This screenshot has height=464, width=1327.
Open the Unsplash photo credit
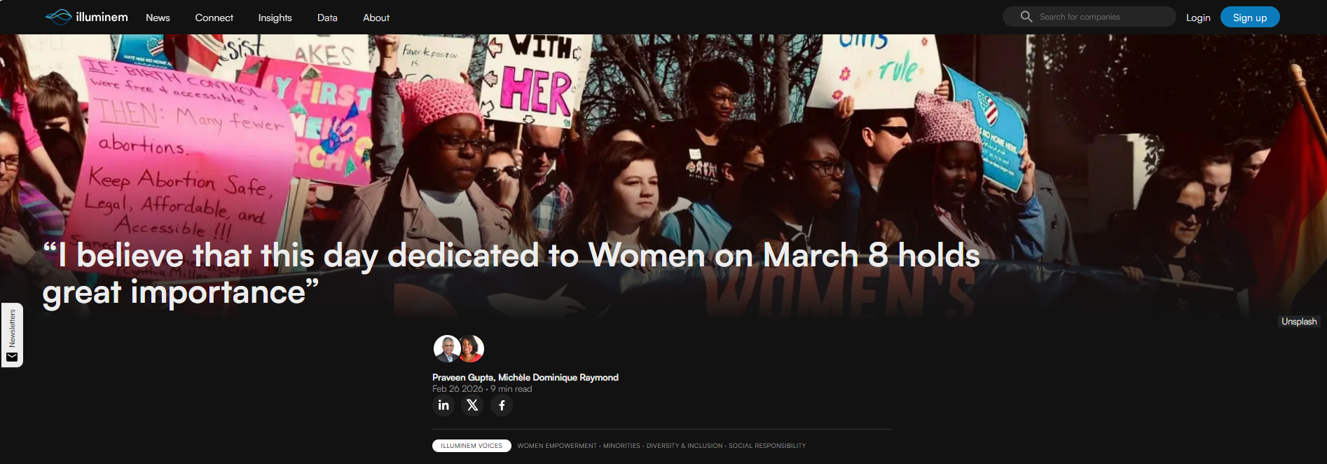point(1299,322)
